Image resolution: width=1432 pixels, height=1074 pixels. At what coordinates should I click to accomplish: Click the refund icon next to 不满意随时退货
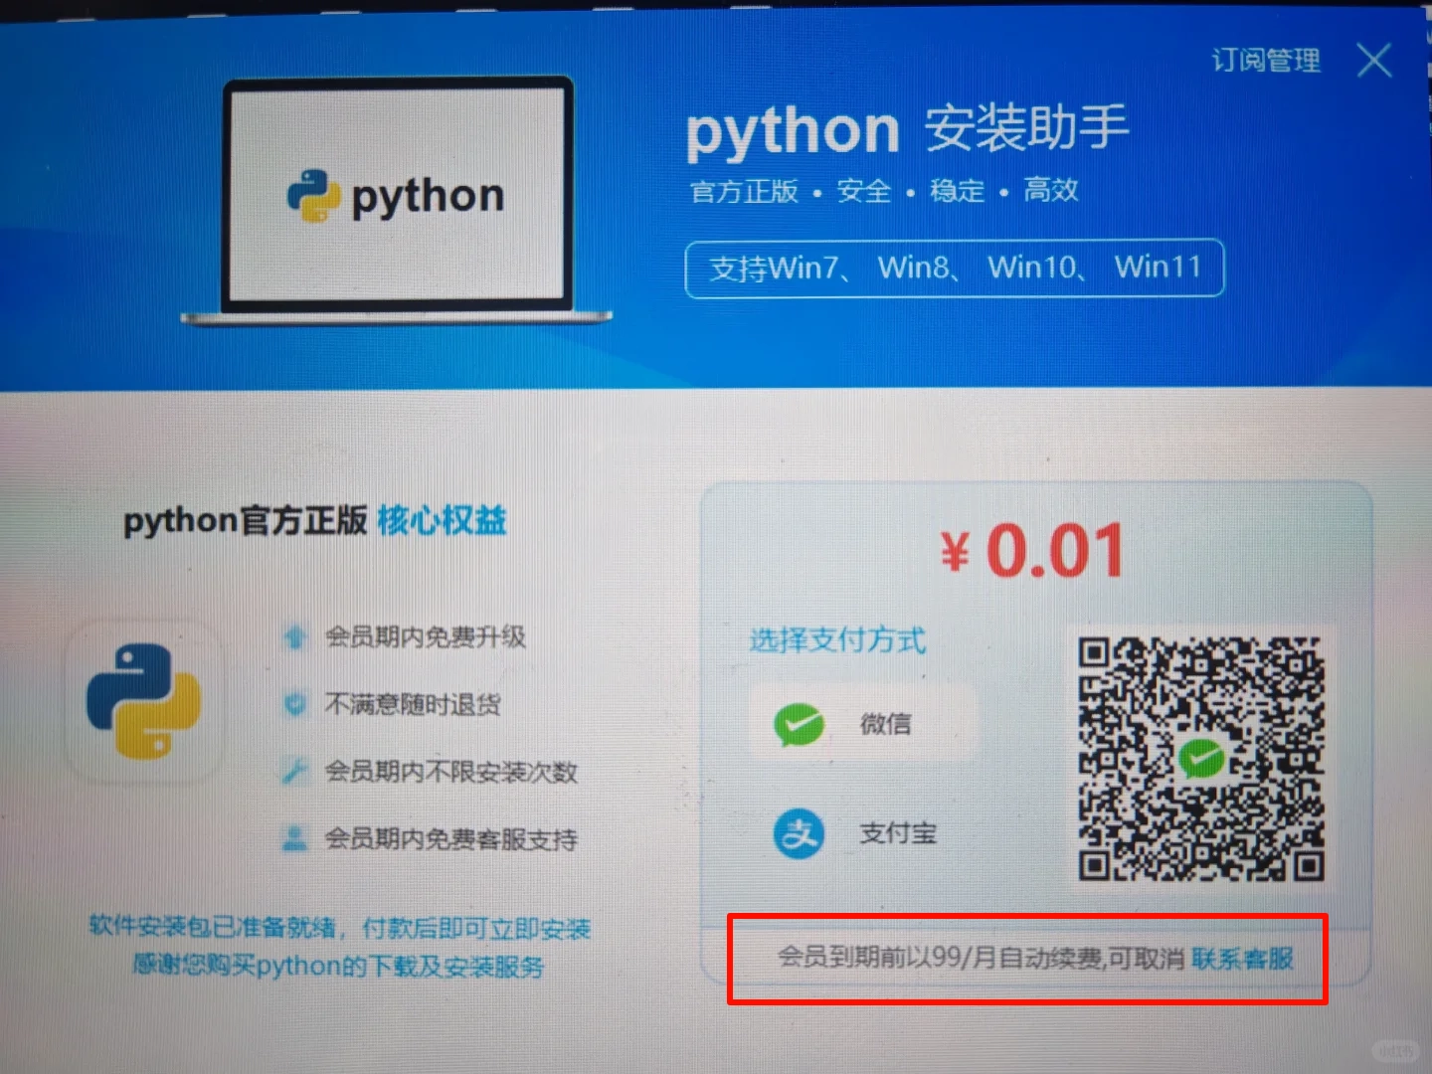294,704
